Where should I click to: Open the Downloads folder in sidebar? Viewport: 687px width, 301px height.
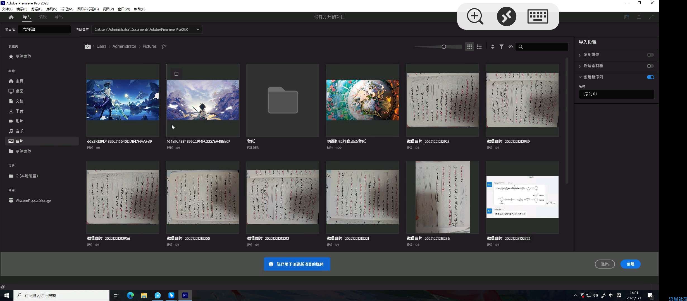[19, 111]
